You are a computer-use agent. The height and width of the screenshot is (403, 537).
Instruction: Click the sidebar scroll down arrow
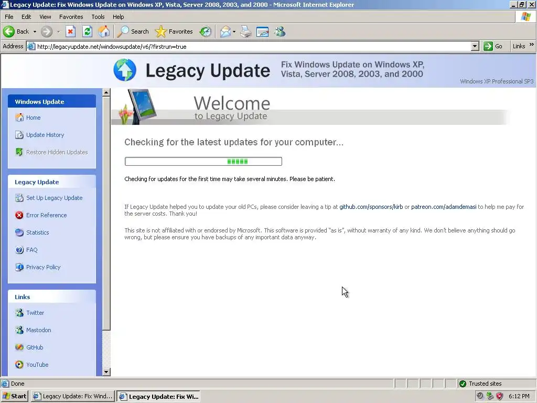pyautogui.click(x=106, y=372)
